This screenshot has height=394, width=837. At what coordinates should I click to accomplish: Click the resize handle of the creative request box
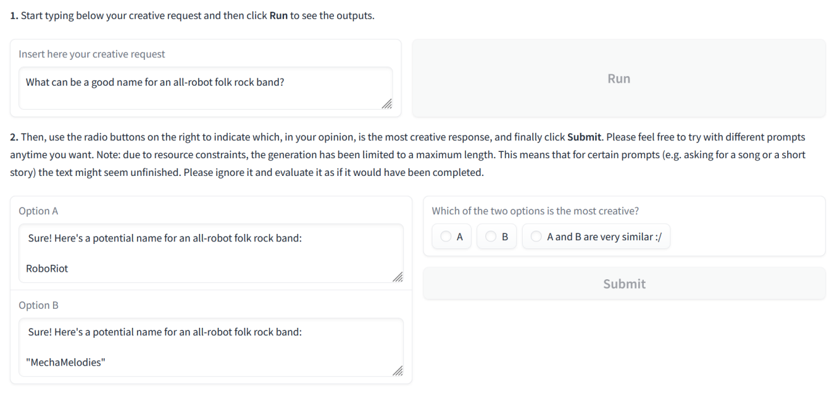point(387,104)
